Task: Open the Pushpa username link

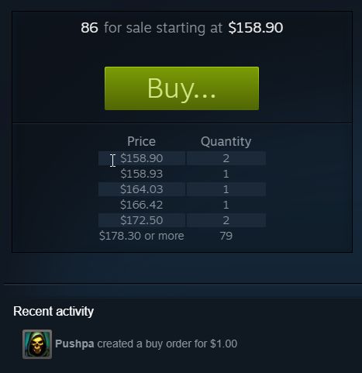Action: pos(74,344)
